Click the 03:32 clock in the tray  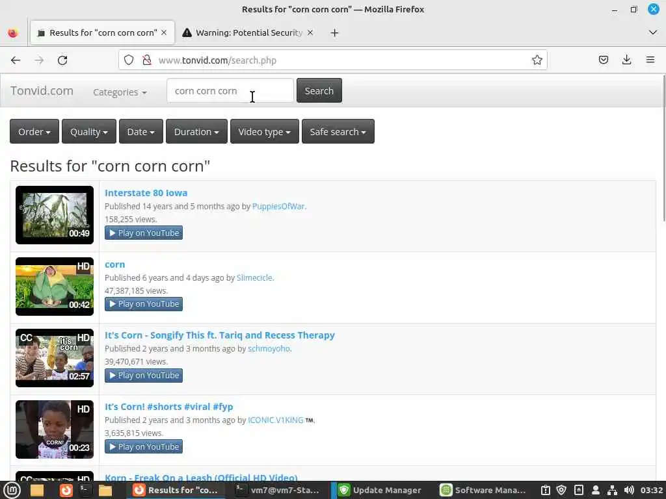pyautogui.click(x=652, y=491)
